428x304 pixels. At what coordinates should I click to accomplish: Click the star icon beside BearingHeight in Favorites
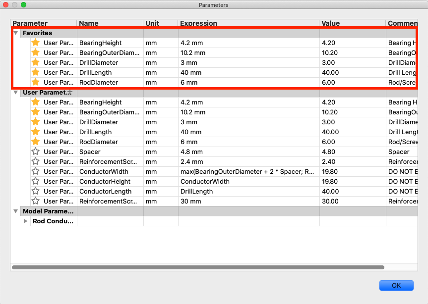coord(35,43)
